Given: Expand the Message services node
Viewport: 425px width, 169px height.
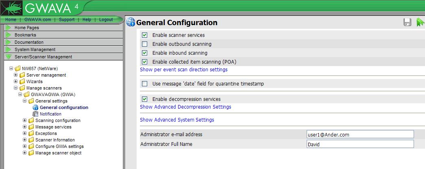Looking at the screenshot, I should click(25, 127).
